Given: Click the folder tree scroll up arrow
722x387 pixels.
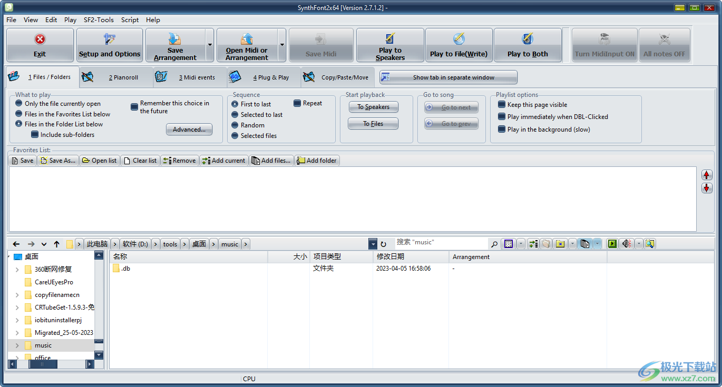Looking at the screenshot, I should pos(99,255).
